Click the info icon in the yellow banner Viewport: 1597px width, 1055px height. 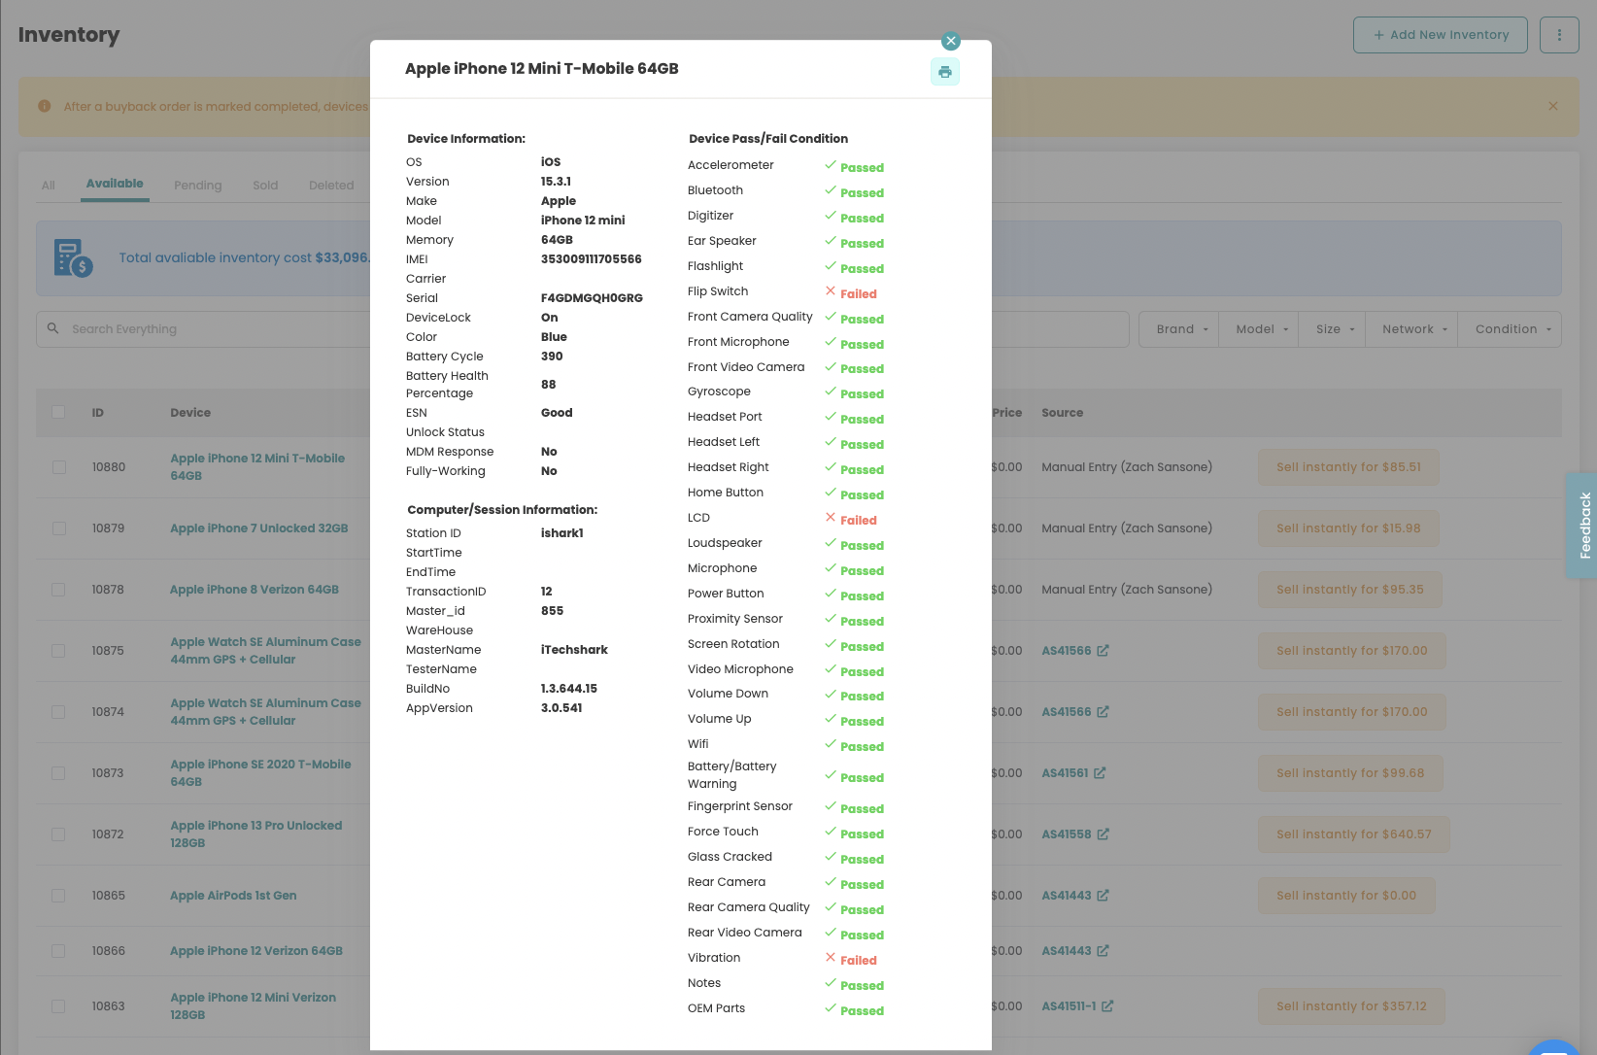[x=45, y=106]
